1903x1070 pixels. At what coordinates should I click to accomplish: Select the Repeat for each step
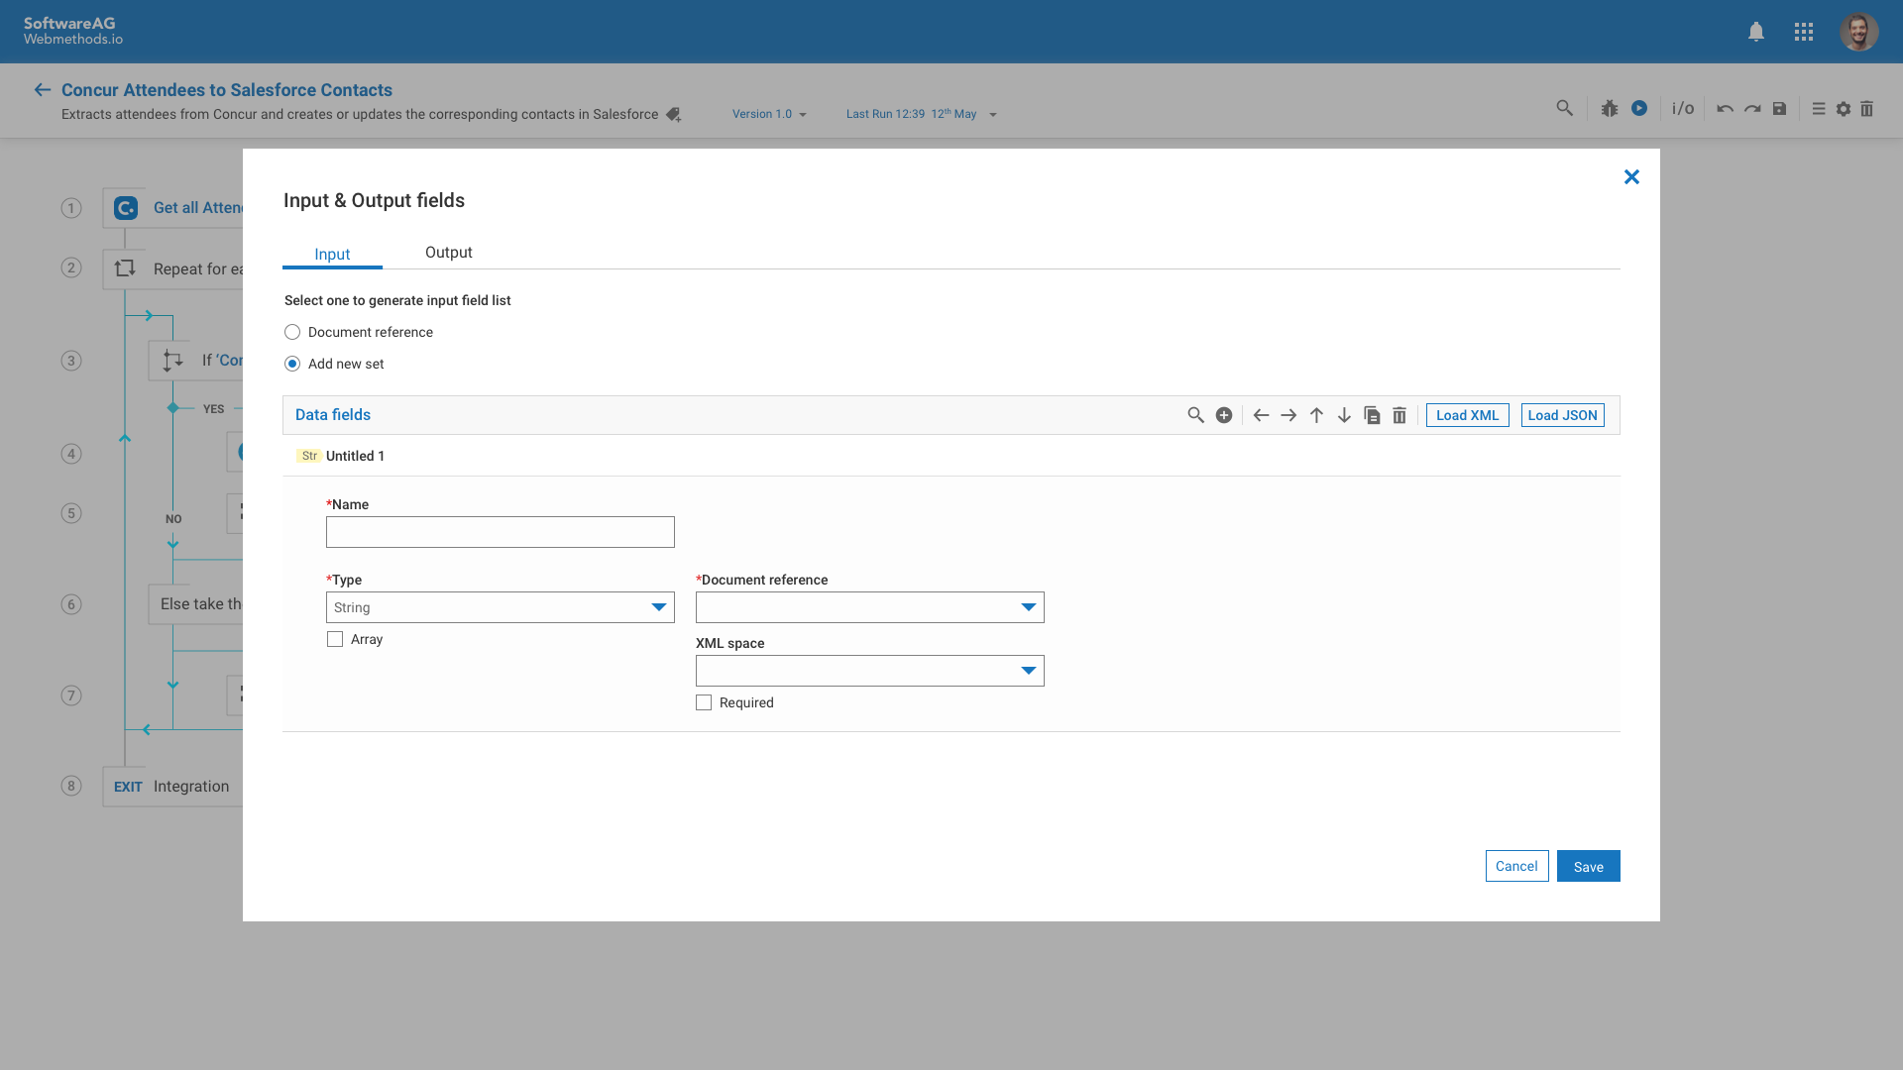173,268
